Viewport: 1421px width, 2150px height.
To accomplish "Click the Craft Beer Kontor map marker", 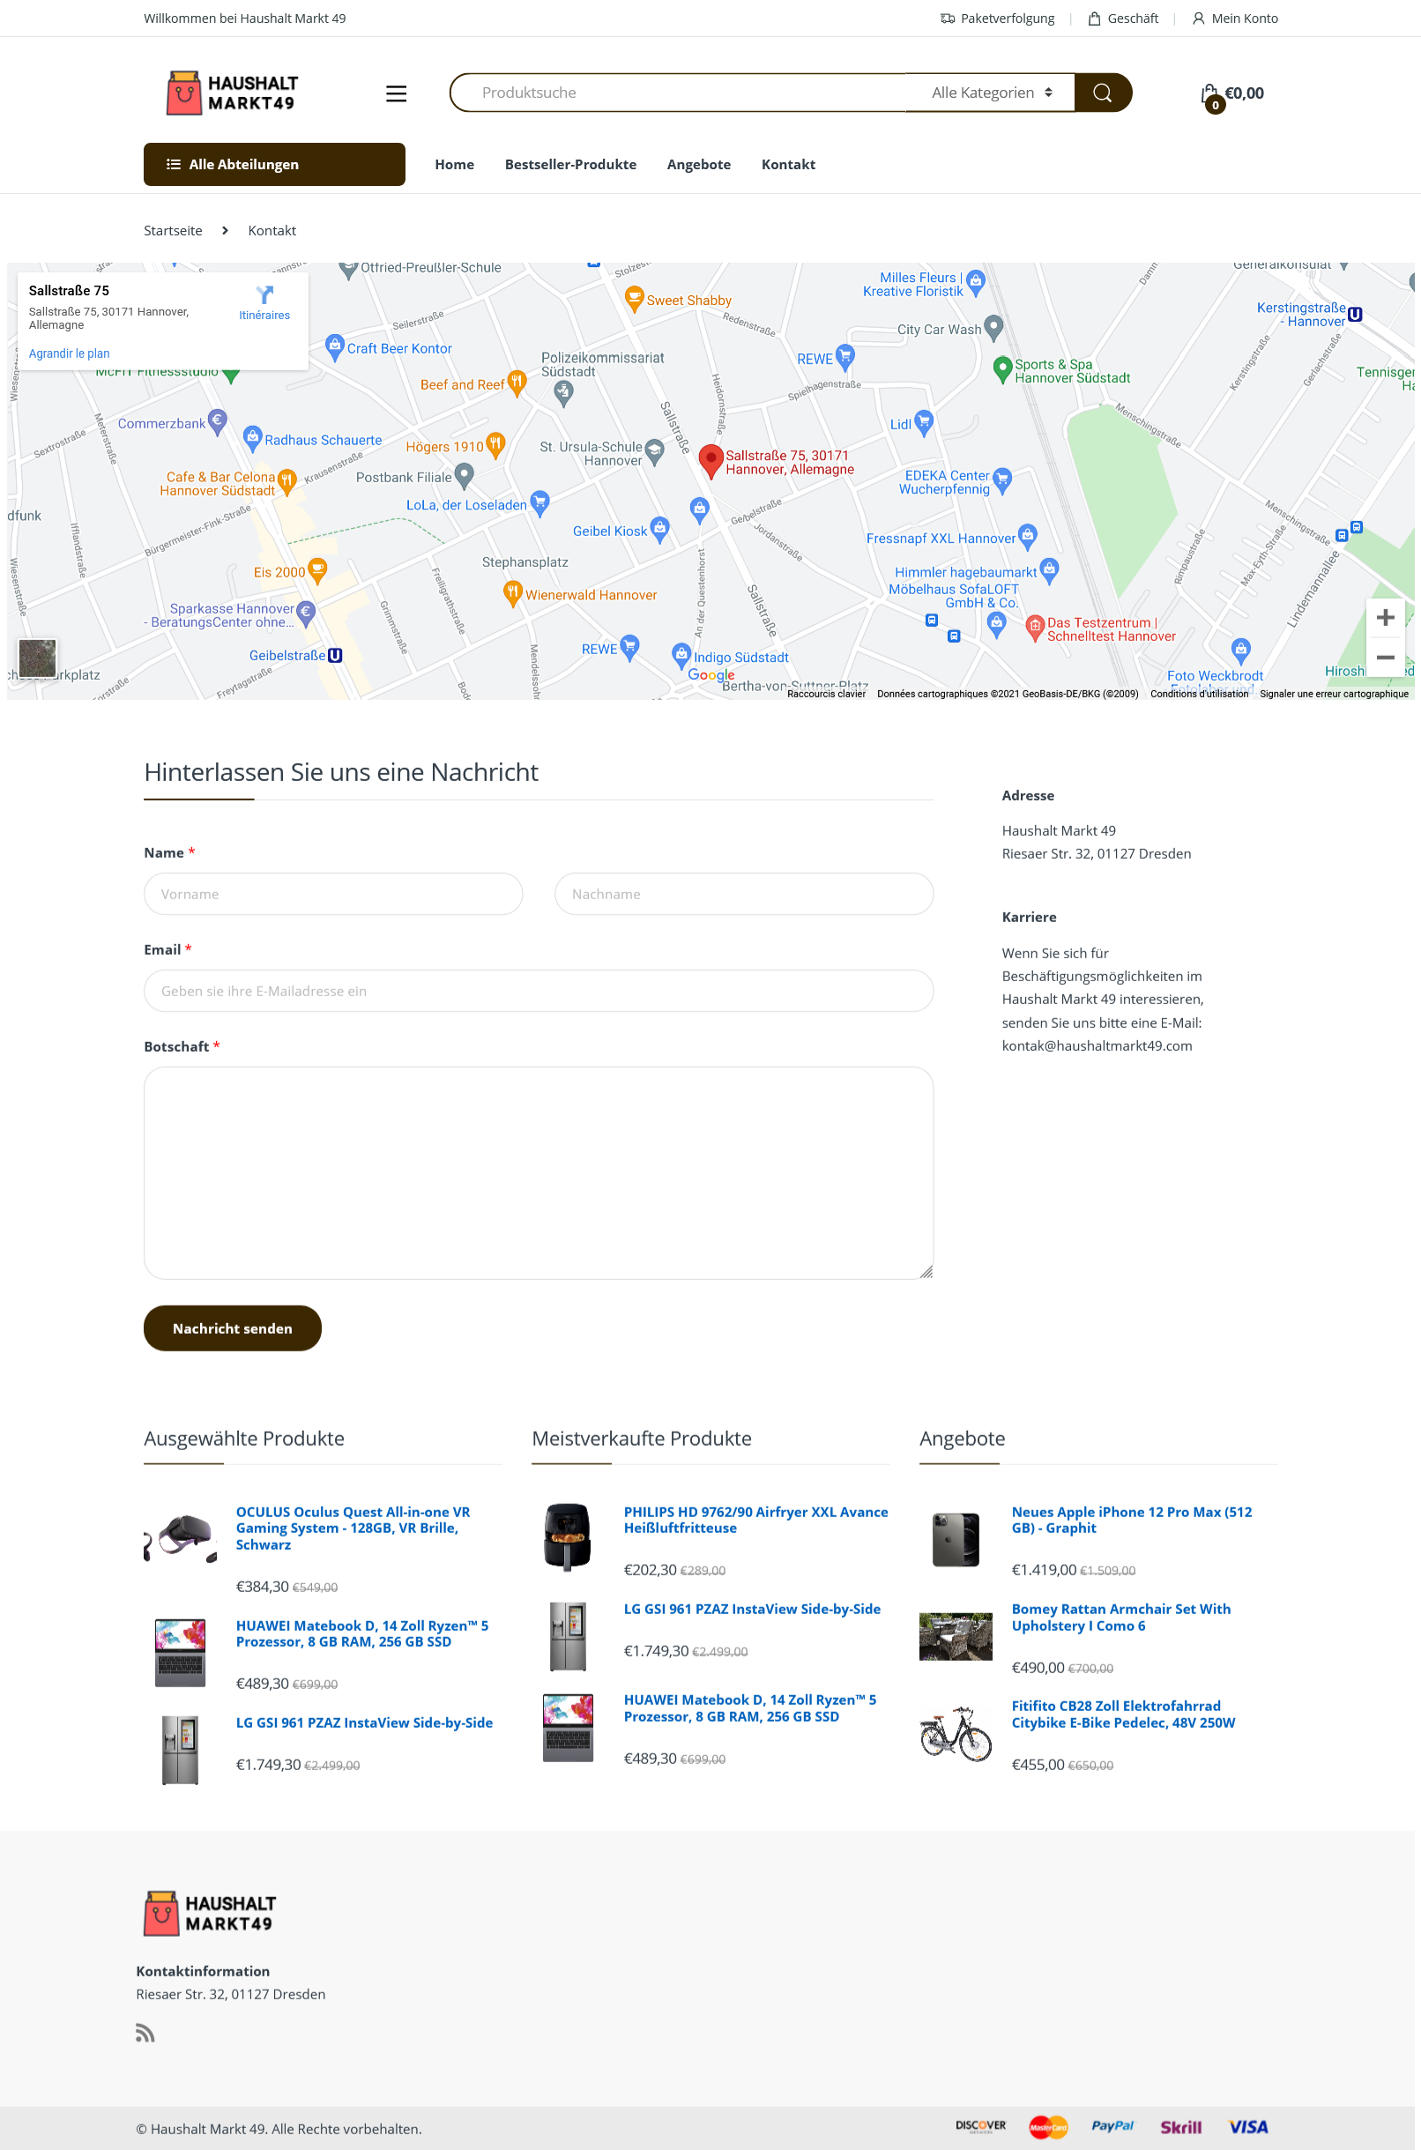I will click(334, 346).
